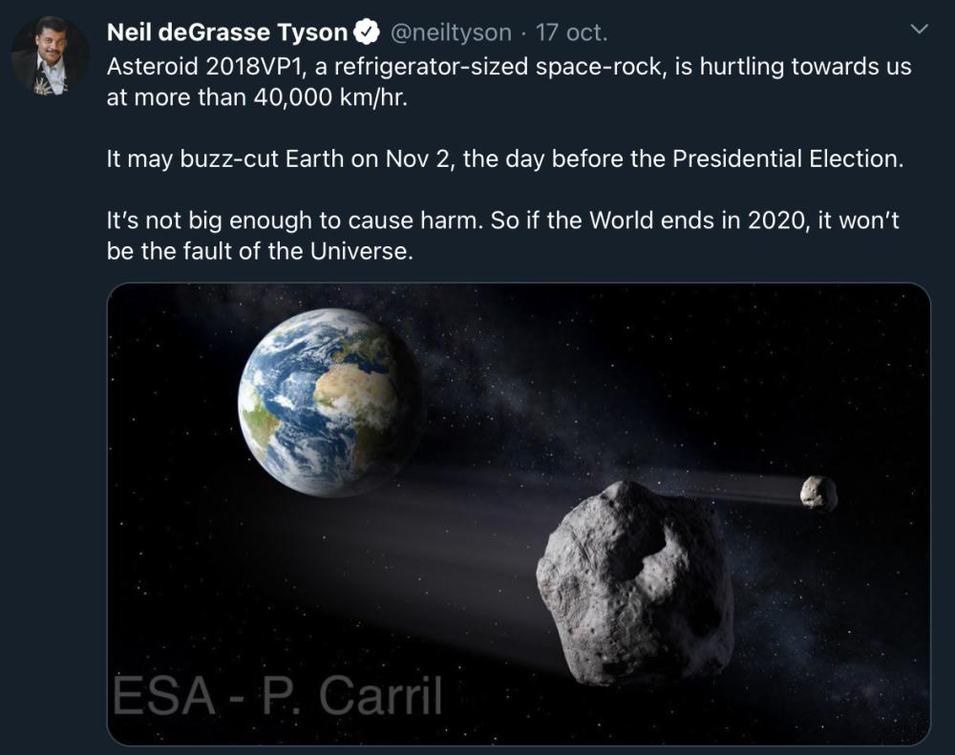
Task: Click the words 'Presidential Election'
Action: coord(786,158)
